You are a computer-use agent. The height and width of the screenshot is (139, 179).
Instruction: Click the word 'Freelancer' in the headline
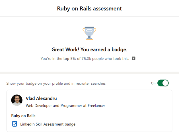click(96, 106)
